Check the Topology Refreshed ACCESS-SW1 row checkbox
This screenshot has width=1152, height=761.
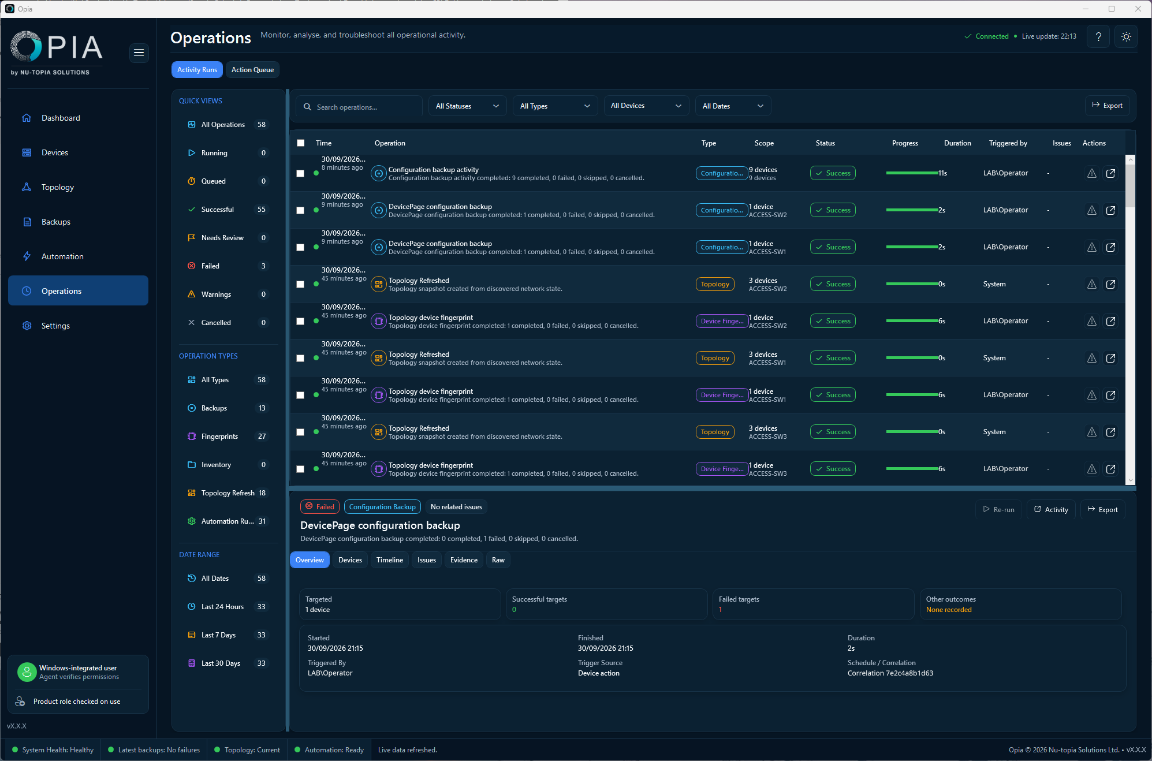(300, 358)
